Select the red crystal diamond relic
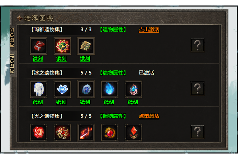The height and width of the screenshot is (159, 238). (133, 133)
